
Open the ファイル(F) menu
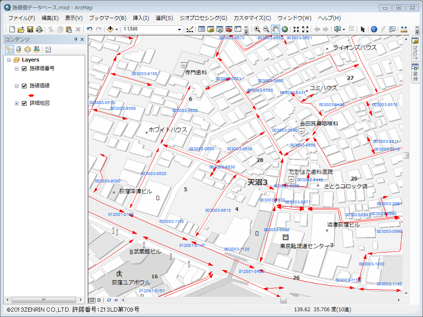21,18
